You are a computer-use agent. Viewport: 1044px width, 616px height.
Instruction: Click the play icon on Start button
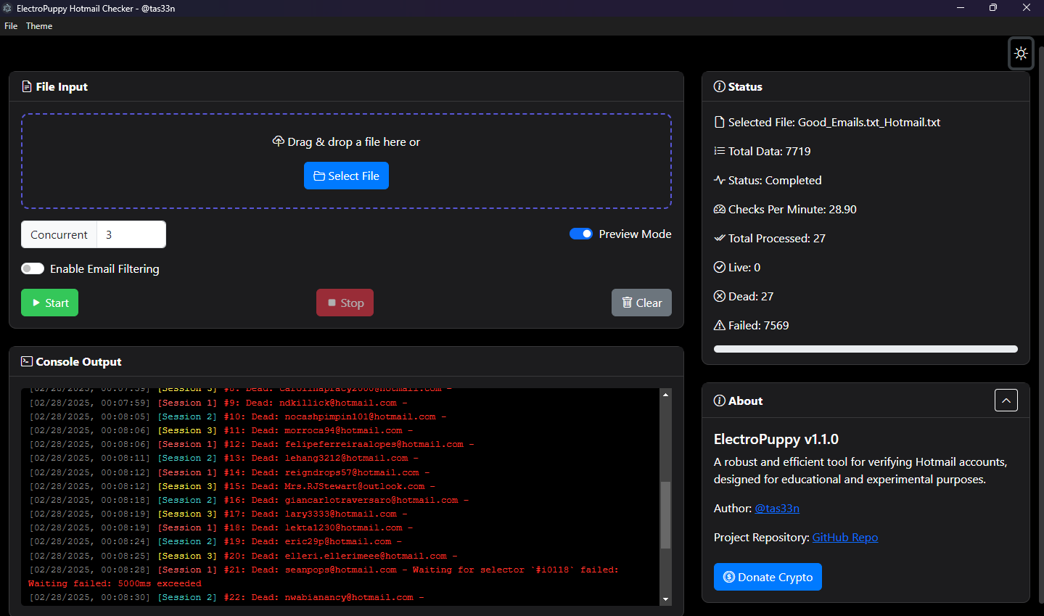point(36,303)
